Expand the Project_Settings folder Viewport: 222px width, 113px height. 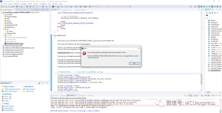(x=4, y=17)
